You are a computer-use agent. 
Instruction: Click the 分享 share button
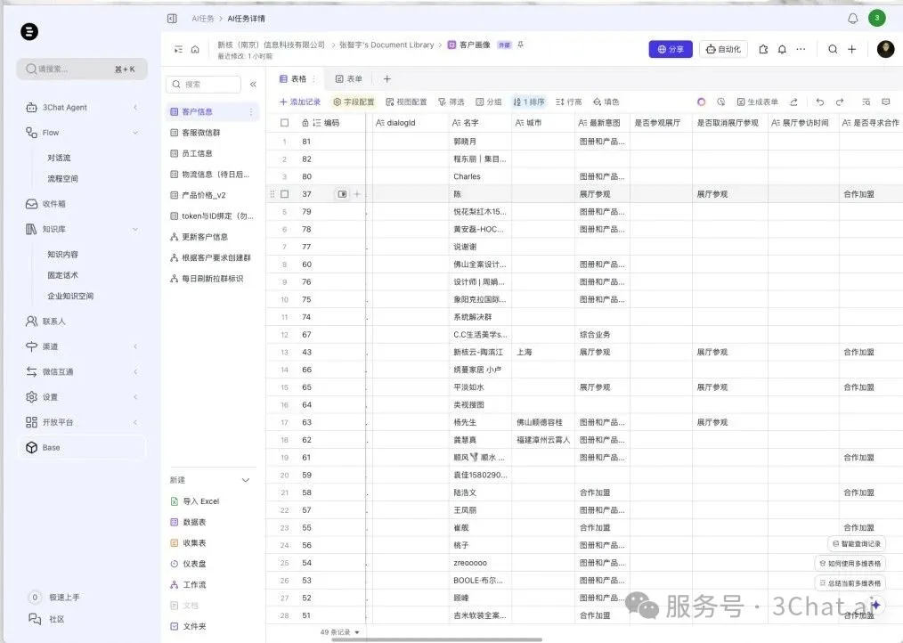point(670,49)
